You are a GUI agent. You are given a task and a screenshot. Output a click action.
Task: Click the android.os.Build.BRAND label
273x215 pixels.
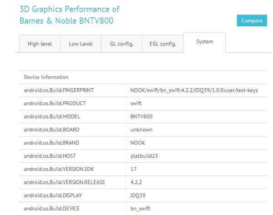[51, 143]
